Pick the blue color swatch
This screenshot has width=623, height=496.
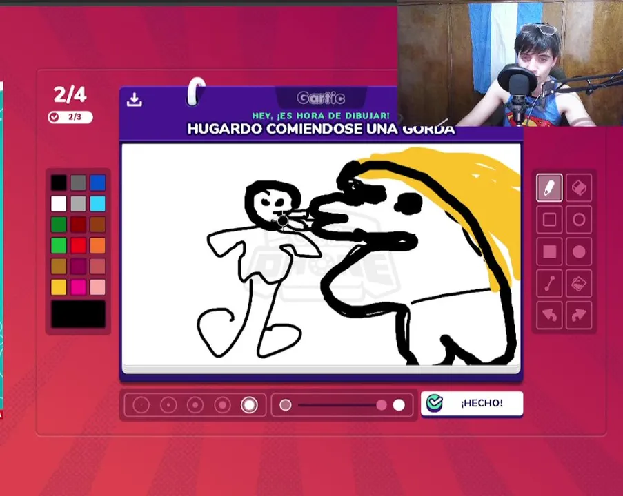pyautogui.click(x=98, y=183)
